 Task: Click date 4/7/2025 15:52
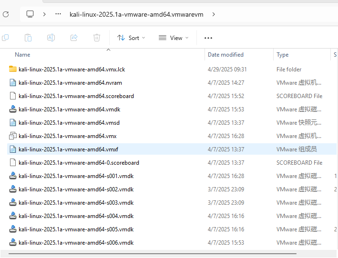[x=226, y=96]
